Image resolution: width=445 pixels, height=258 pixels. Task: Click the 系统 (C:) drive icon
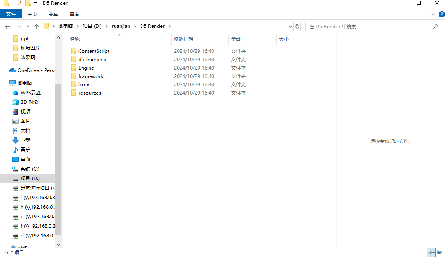(x=16, y=169)
